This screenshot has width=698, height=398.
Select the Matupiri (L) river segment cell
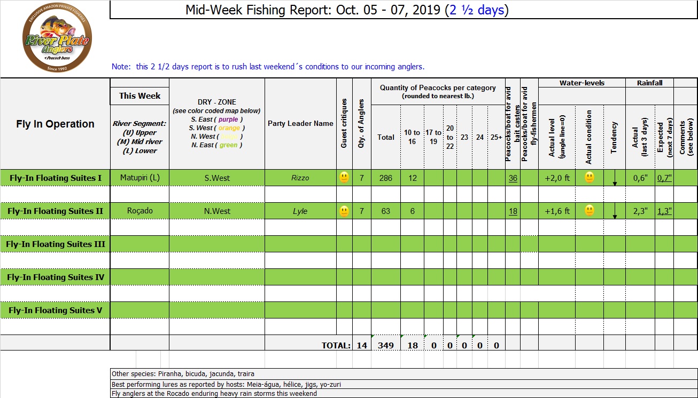139,178
